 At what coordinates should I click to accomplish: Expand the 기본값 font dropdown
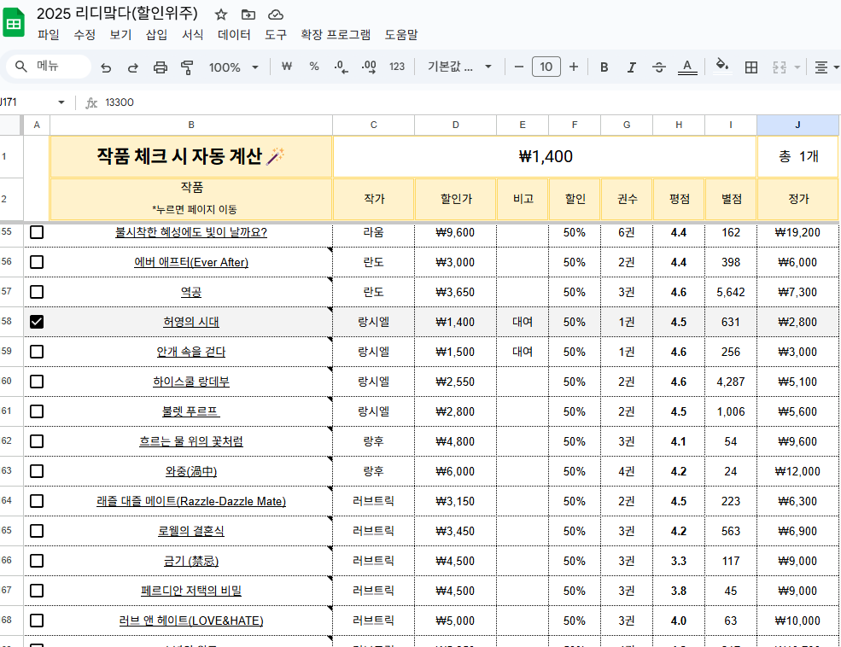click(460, 67)
